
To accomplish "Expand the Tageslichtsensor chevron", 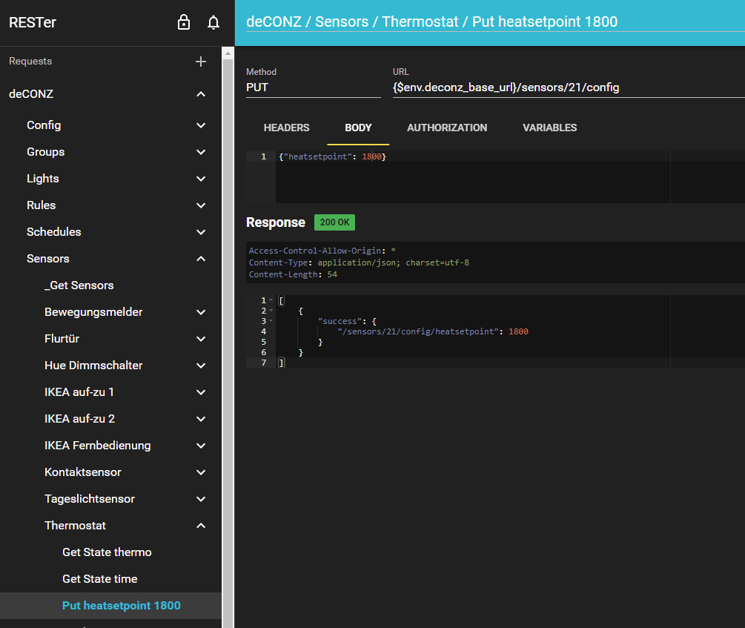I will [x=201, y=499].
